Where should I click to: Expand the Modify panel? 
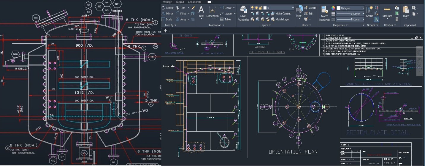pyautogui.click(x=171, y=25)
